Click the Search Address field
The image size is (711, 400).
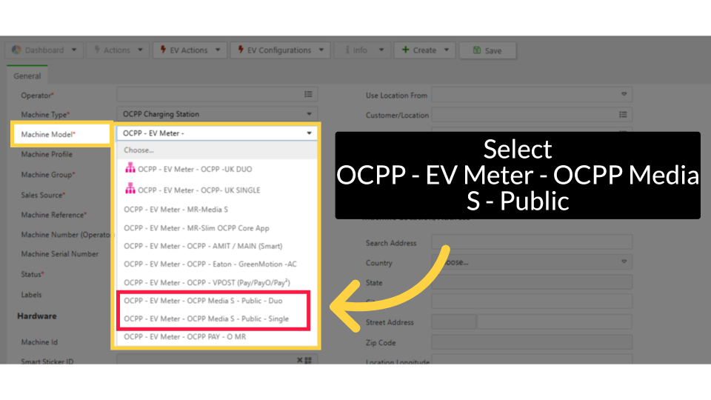(x=532, y=243)
